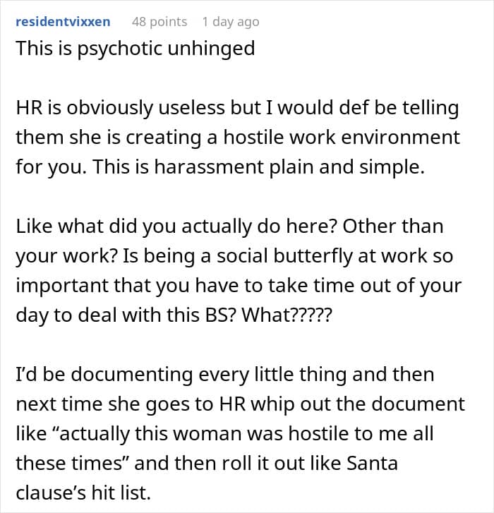
Task: Click the words 'Santa' at the line end
Action: [372, 464]
